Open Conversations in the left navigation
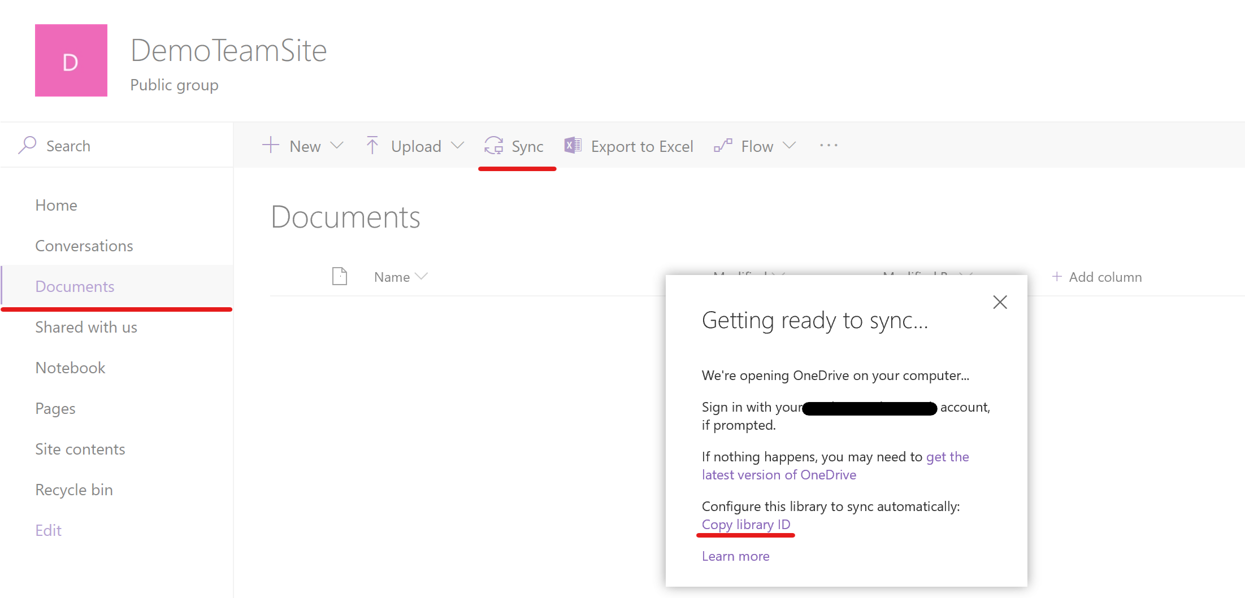Image resolution: width=1245 pixels, height=598 pixels. pos(84,246)
